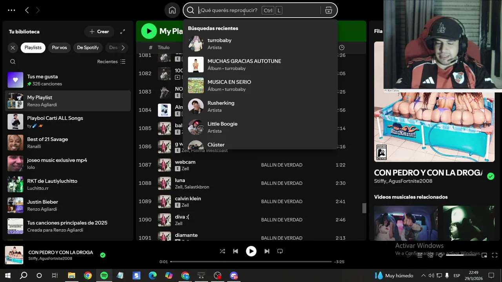The image size is (502, 282).
Task: Select Little Boogie from recent searches
Action: pos(260,127)
